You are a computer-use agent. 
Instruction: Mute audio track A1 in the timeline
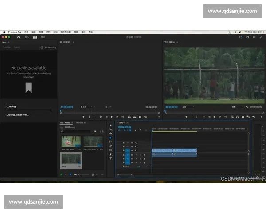click(x=136, y=155)
